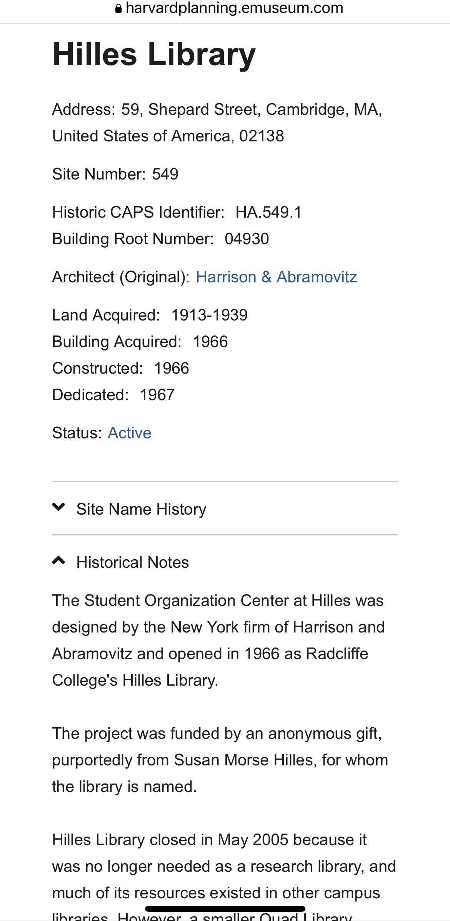Click the Constructed year 1966

(x=172, y=368)
